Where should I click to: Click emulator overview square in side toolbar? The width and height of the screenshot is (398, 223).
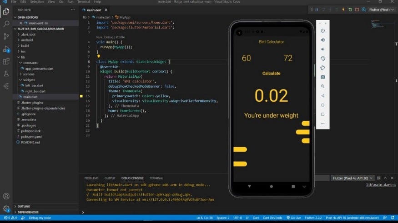(x=322, y=114)
